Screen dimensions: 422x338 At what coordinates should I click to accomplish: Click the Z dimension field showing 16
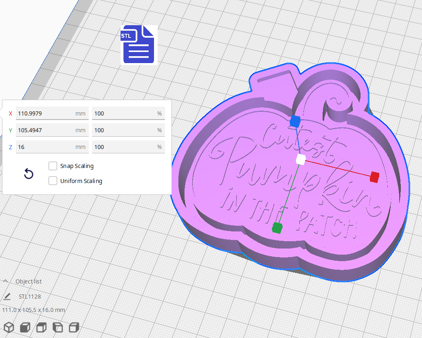coord(52,147)
